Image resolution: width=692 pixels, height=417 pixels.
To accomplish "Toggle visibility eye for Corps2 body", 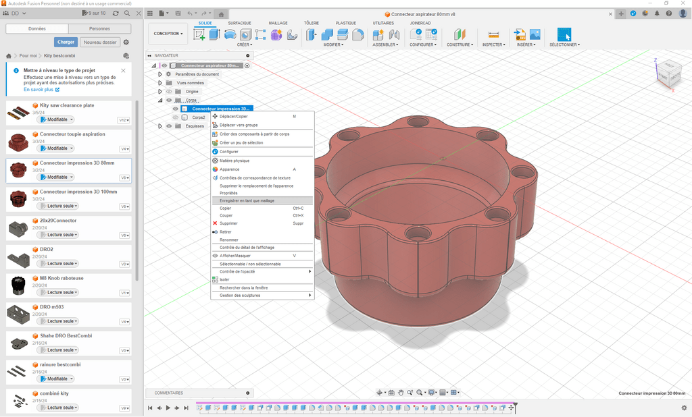I will (x=176, y=117).
